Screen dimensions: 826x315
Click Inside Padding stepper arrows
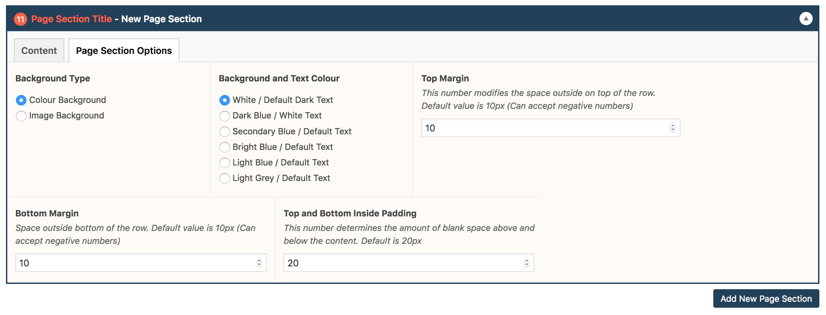point(526,263)
